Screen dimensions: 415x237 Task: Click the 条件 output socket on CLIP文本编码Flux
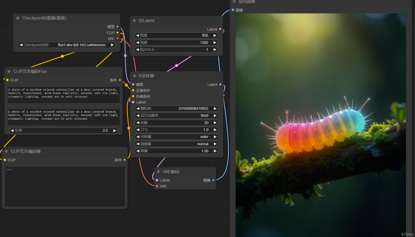[x=120, y=80]
